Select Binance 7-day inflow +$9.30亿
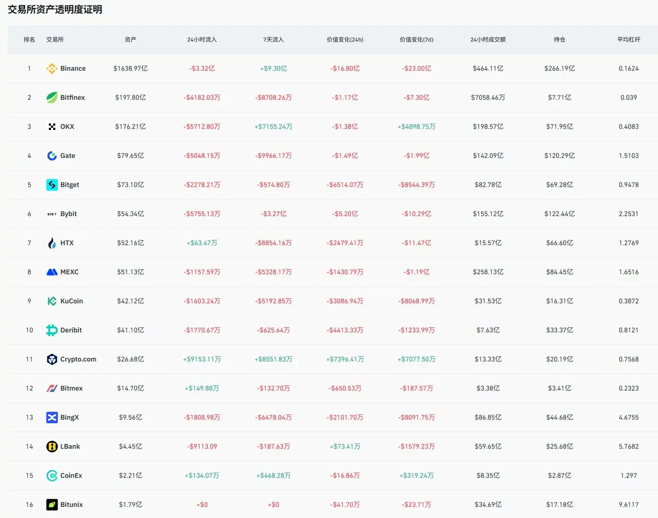 (274, 69)
